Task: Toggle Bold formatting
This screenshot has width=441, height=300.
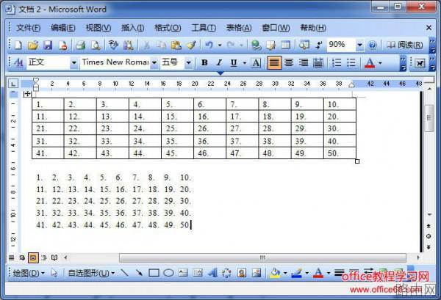Action: point(204,62)
